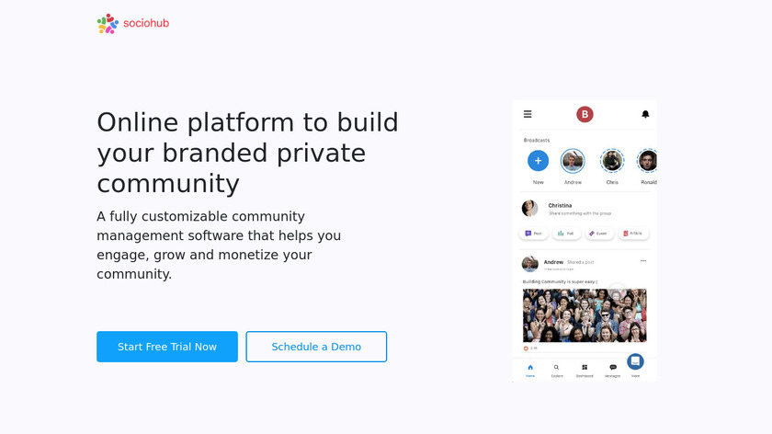Select the Poll option chip
Image resolution: width=772 pixels, height=434 pixels.
[x=566, y=234]
